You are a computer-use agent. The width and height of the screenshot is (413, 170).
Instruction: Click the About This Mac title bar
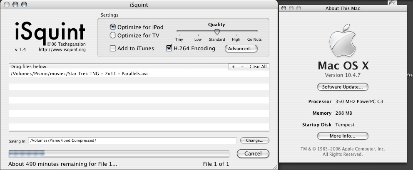[343, 8]
